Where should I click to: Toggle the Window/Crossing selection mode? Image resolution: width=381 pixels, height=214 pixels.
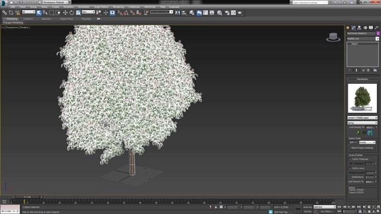tap(58, 12)
